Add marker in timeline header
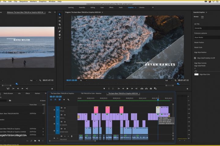Screen dimensions: 220x146 tap(64, 100)
